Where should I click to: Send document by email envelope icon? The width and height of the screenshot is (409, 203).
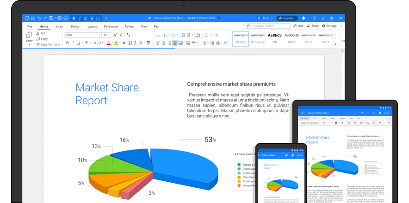click(66, 18)
